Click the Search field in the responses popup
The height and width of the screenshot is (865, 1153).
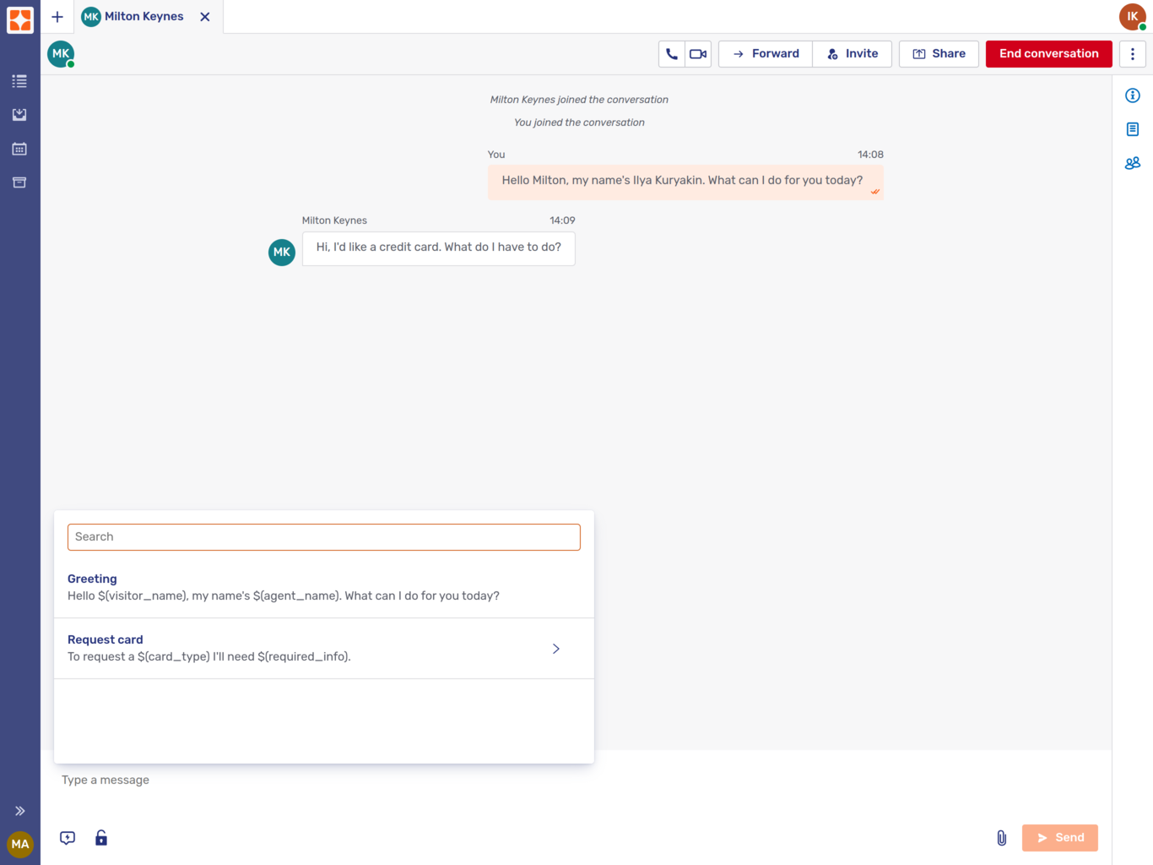click(323, 536)
